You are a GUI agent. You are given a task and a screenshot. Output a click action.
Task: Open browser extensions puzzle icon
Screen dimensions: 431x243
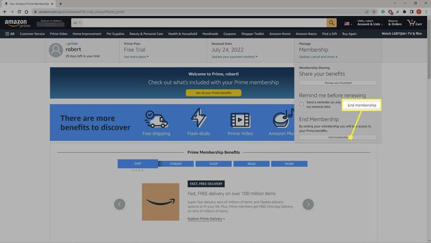coord(404,12)
